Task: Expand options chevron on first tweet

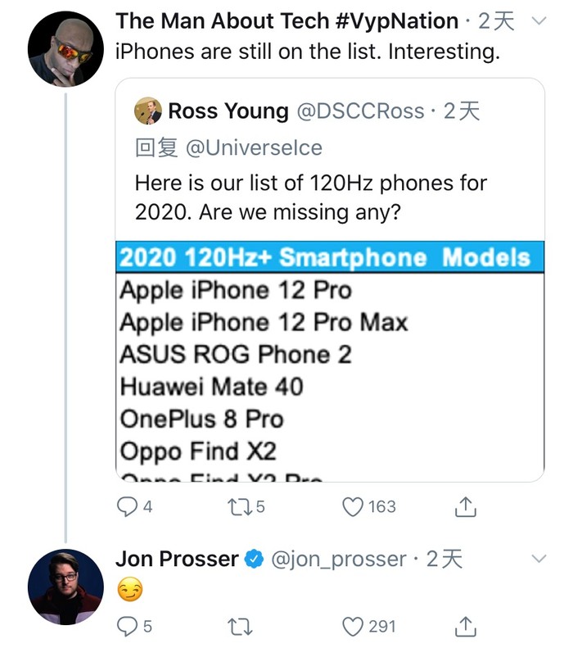Action: 539,20
